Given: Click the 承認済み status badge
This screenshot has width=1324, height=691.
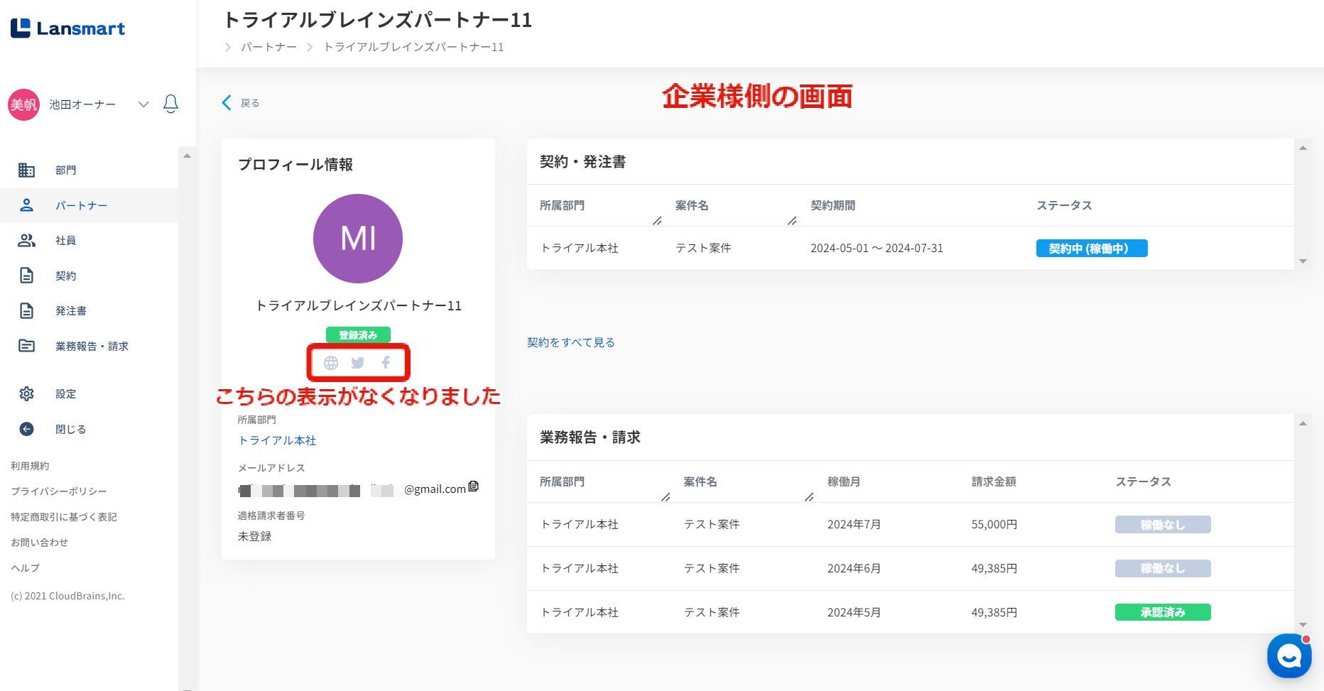Looking at the screenshot, I should click(x=1163, y=612).
